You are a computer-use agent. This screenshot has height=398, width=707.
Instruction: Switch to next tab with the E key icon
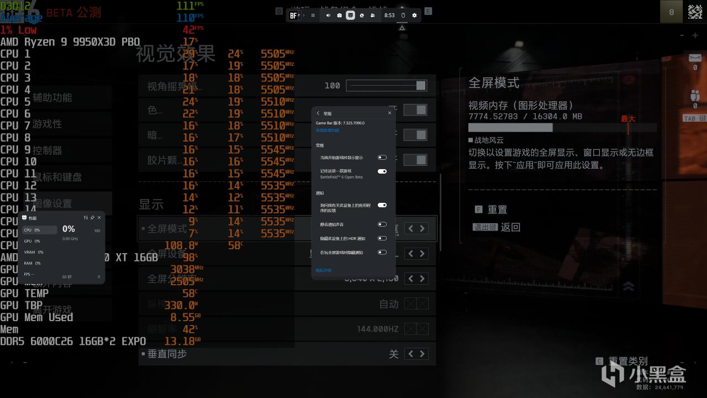(428, 11)
